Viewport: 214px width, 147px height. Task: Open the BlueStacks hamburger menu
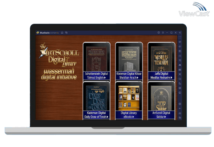(163, 33)
